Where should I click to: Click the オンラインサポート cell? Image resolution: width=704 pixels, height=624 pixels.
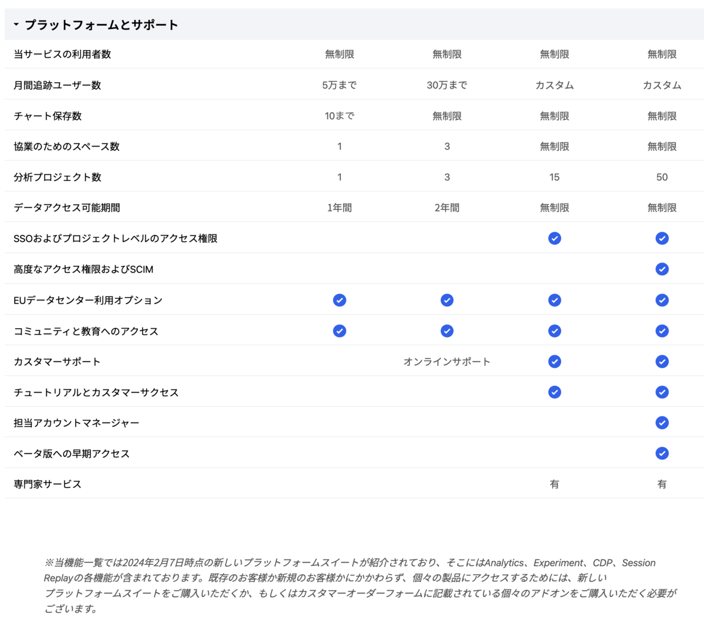pos(447,362)
